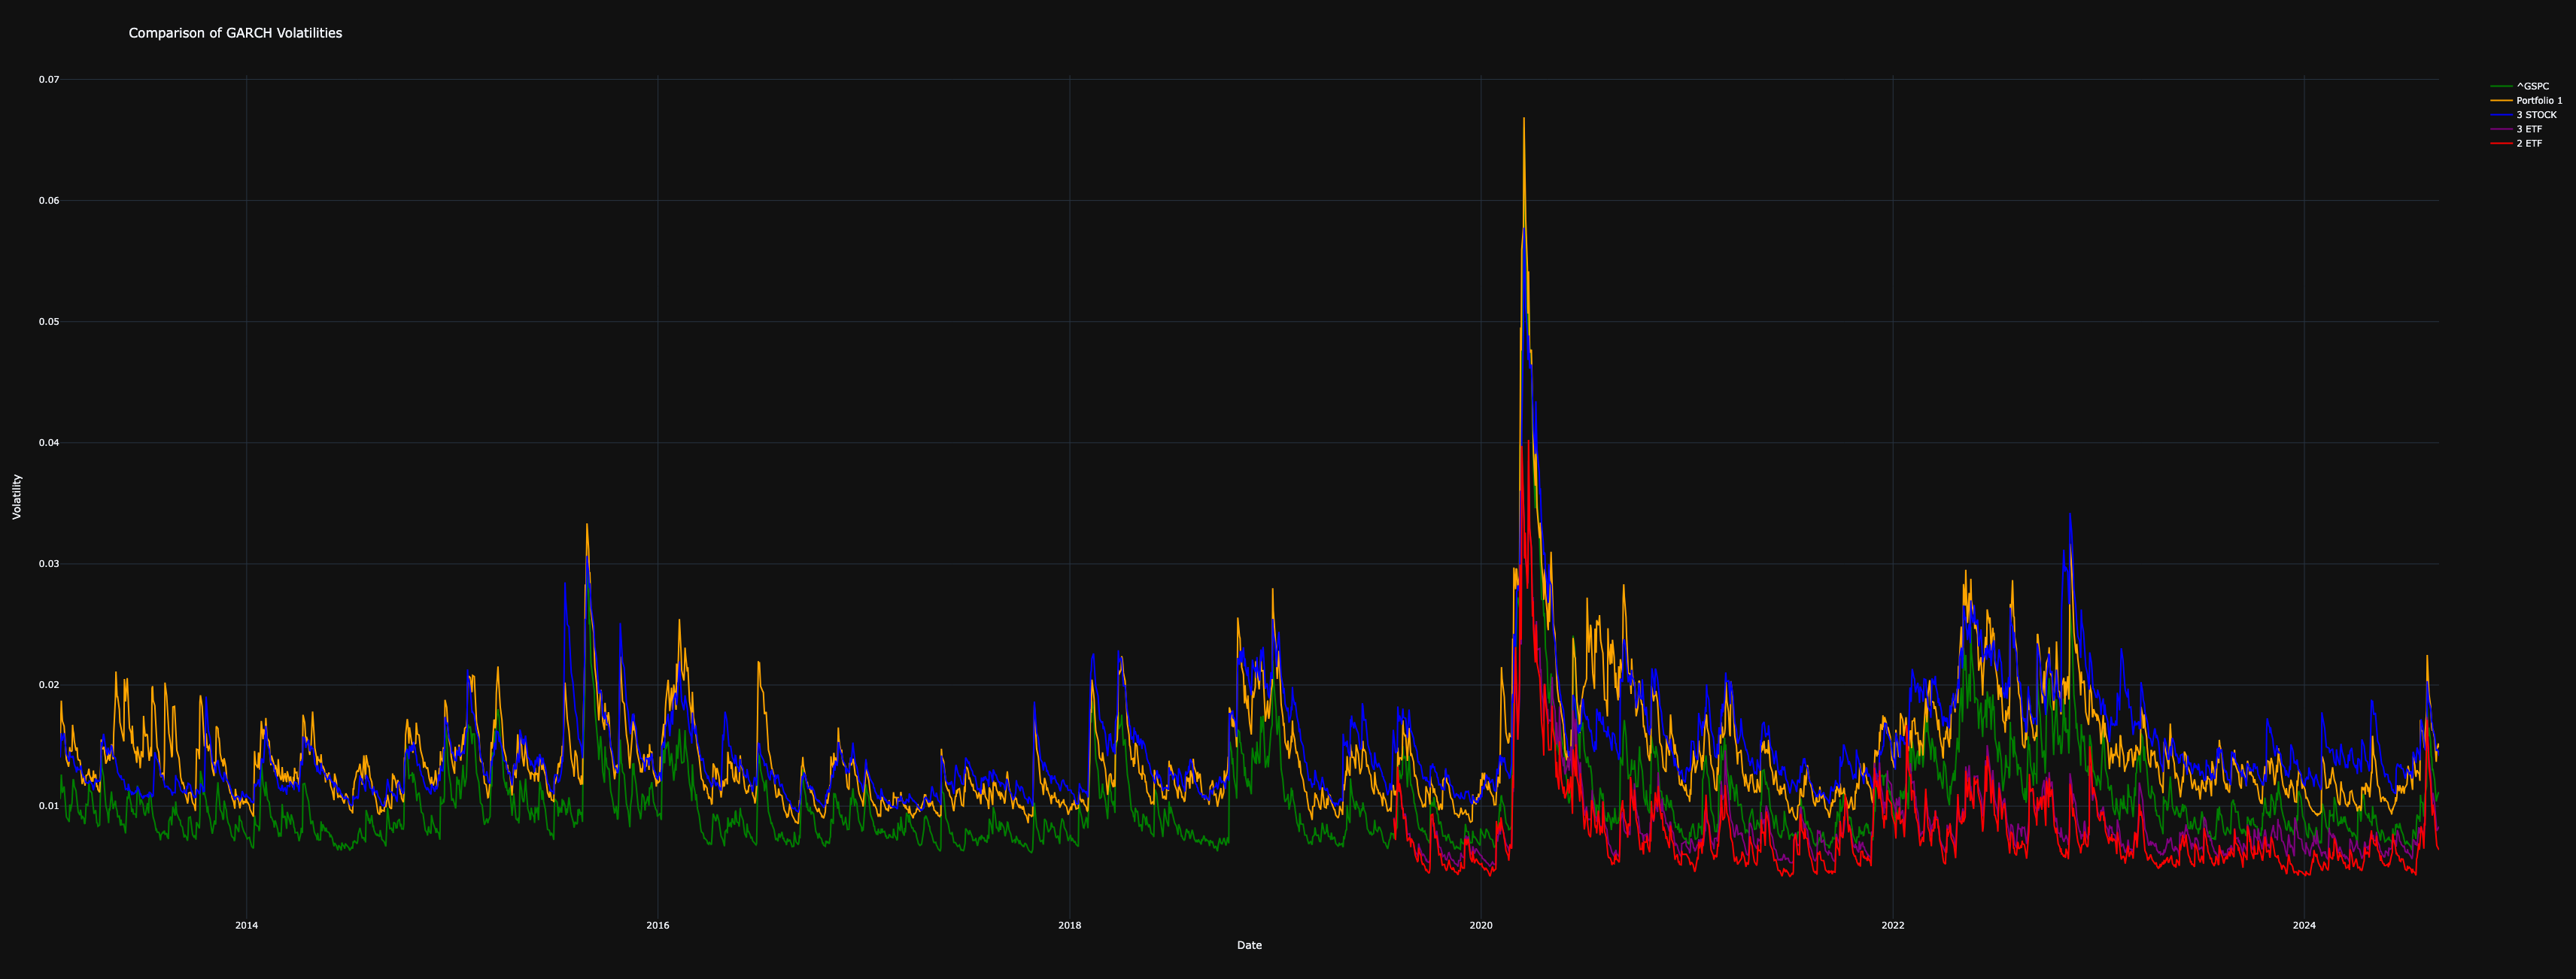Click the 0.03 y-axis tick label
Image resolution: width=2576 pixels, height=979 pixels.
pos(49,563)
